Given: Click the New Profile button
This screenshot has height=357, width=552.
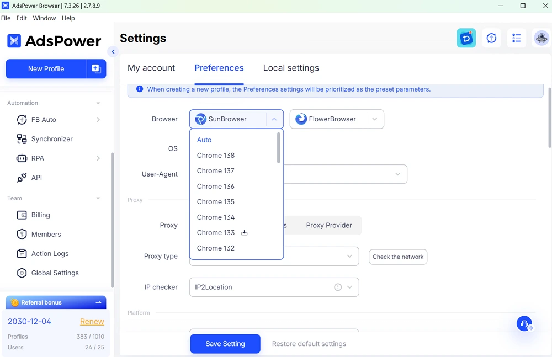Looking at the screenshot, I should point(46,68).
